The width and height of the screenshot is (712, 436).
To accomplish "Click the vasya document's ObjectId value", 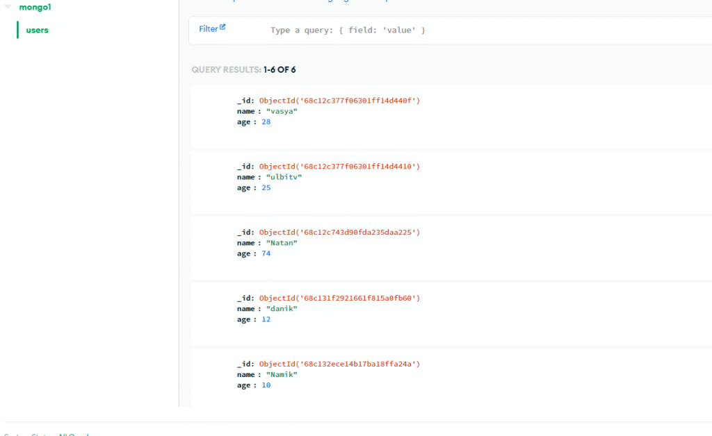I will 339,101.
